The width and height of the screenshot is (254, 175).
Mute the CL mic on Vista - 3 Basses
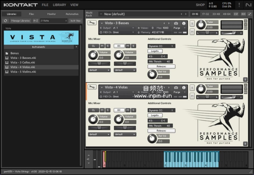pyautogui.click(x=102, y=46)
